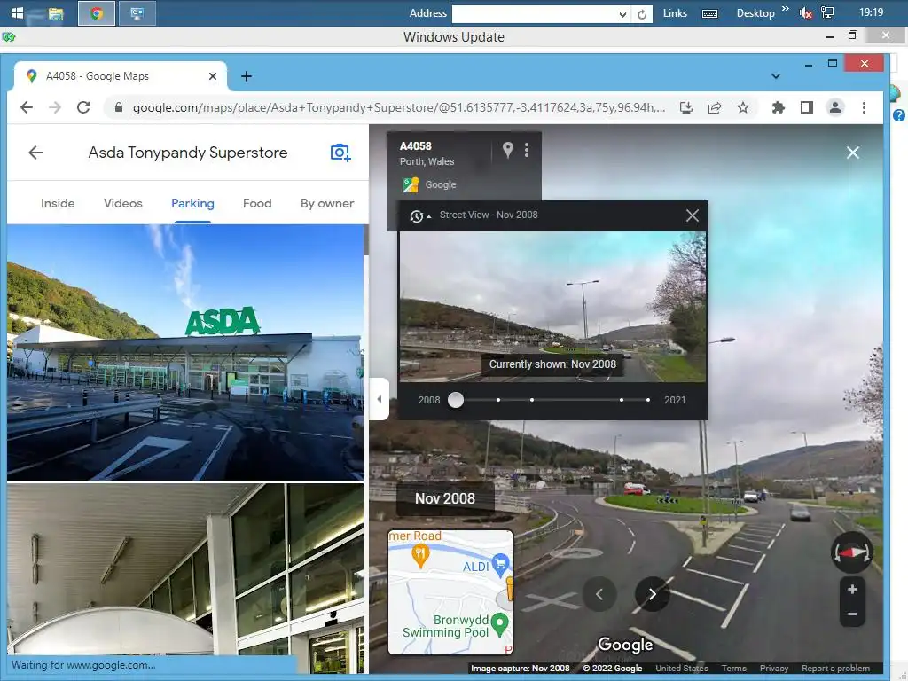This screenshot has width=908, height=681.
Task: Add a photo to Asda Tonypandy
Action: coord(340,153)
